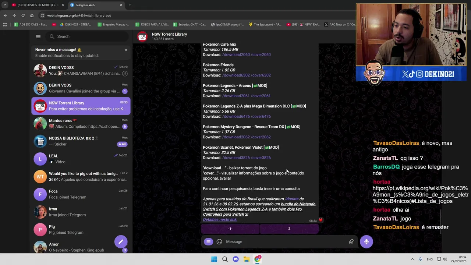Open JOGOS PARA A LIVE bookmark
The image size is (471, 265).
[152, 25]
